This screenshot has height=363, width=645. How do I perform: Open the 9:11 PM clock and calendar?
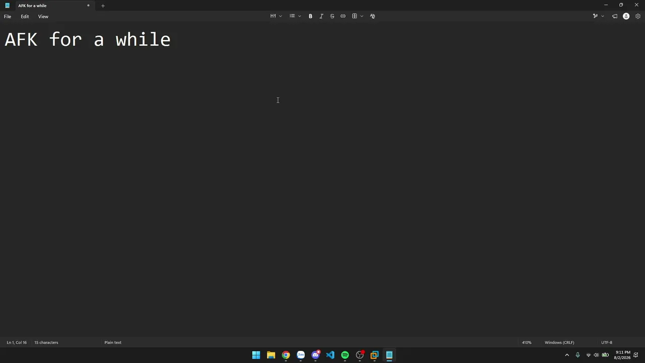(x=622, y=355)
